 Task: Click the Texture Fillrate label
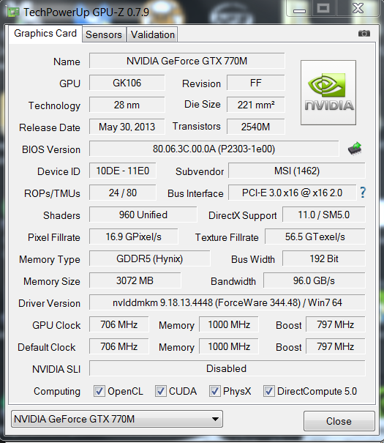[x=227, y=237]
